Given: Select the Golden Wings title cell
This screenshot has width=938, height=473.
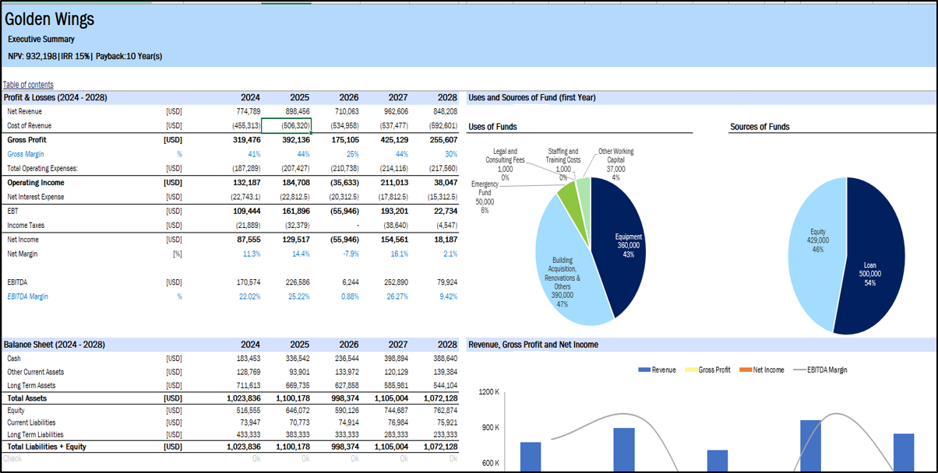Looking at the screenshot, I should click(x=50, y=19).
